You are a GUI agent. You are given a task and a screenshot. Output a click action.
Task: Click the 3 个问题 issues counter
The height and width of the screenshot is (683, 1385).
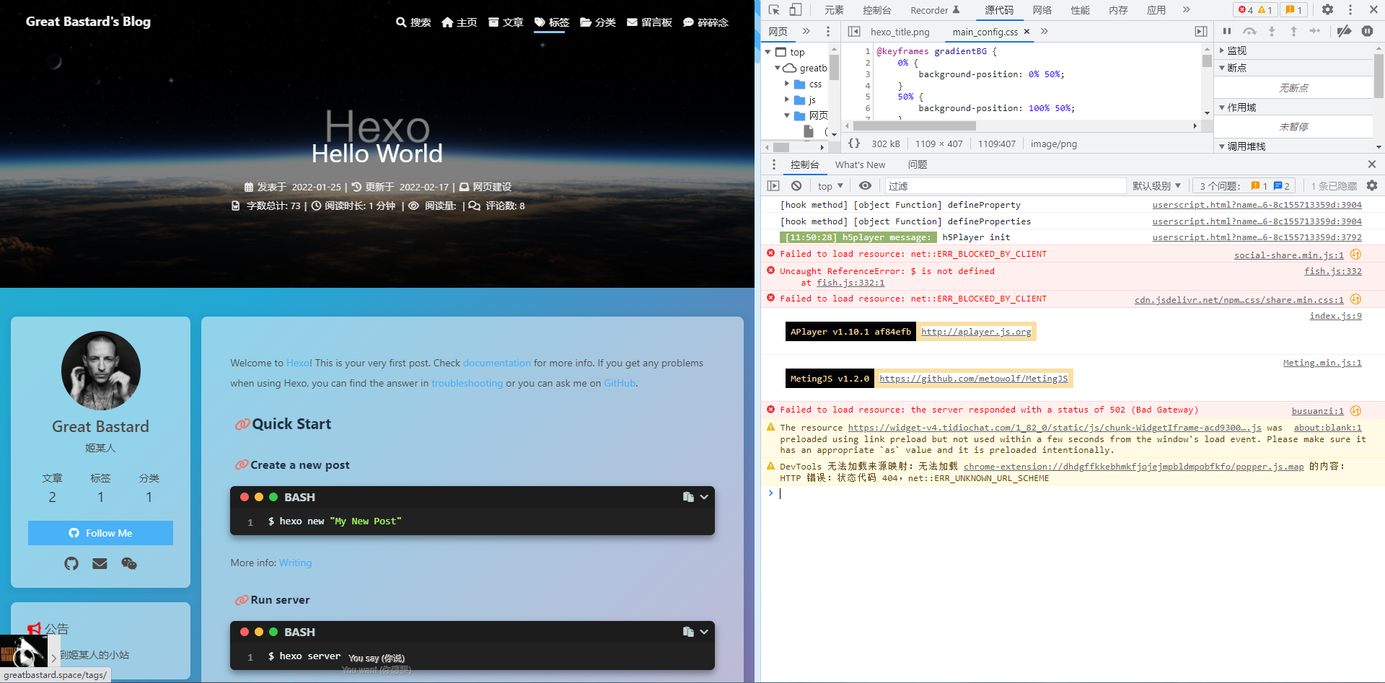(x=1244, y=186)
